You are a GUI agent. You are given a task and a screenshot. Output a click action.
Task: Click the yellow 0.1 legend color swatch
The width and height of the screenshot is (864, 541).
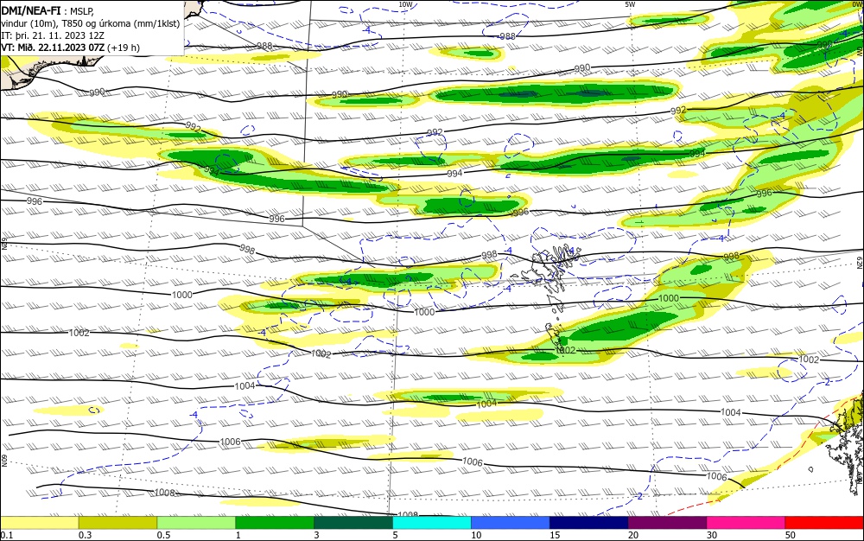(40, 523)
